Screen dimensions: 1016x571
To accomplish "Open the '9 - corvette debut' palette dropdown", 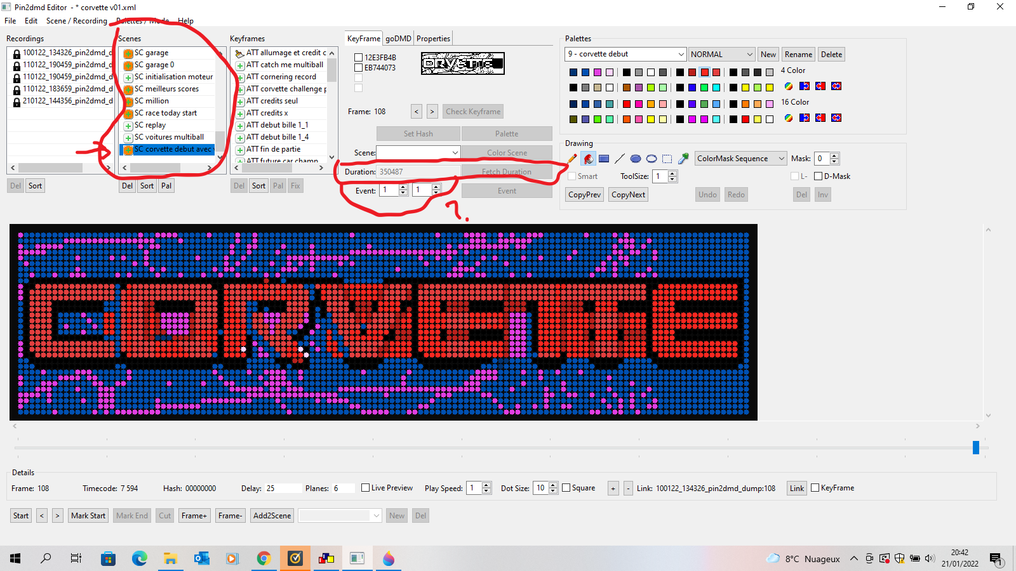I will point(681,55).
